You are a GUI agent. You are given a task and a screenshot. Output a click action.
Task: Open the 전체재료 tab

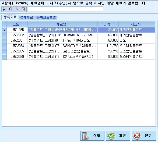pos(27,17)
